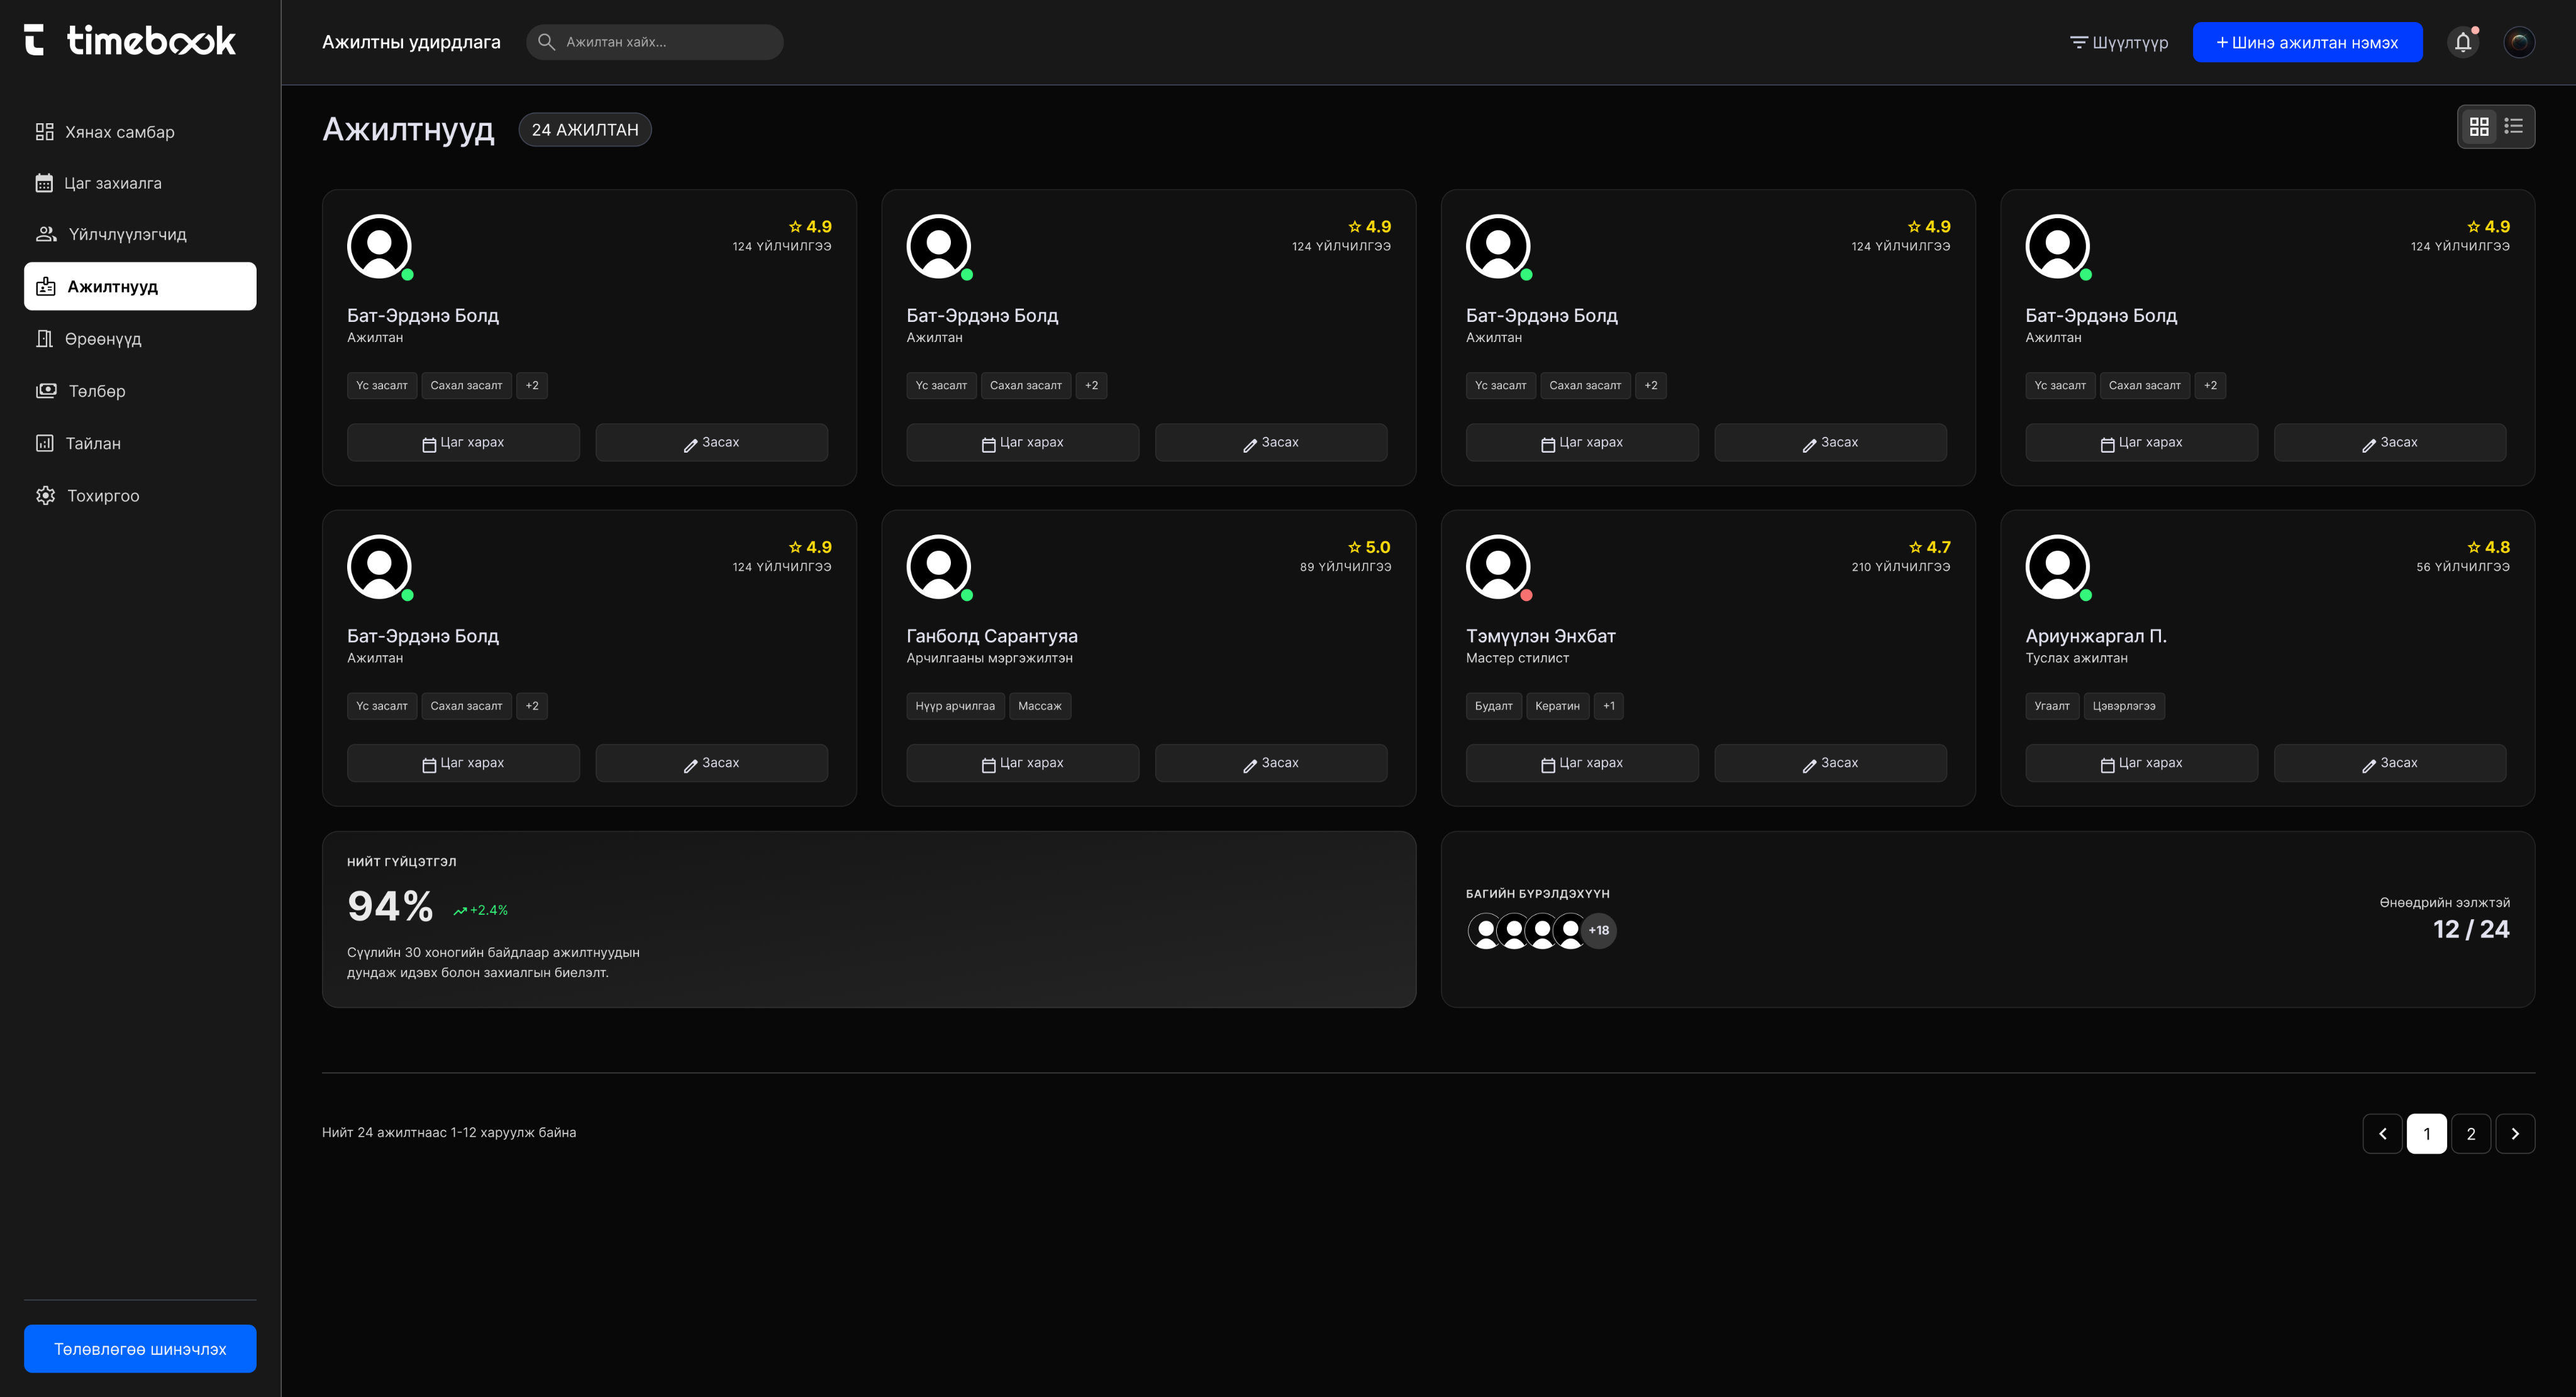This screenshot has height=1397, width=2576.
Task: Click the Нүүр арчилгаа tag
Action: coord(955,706)
